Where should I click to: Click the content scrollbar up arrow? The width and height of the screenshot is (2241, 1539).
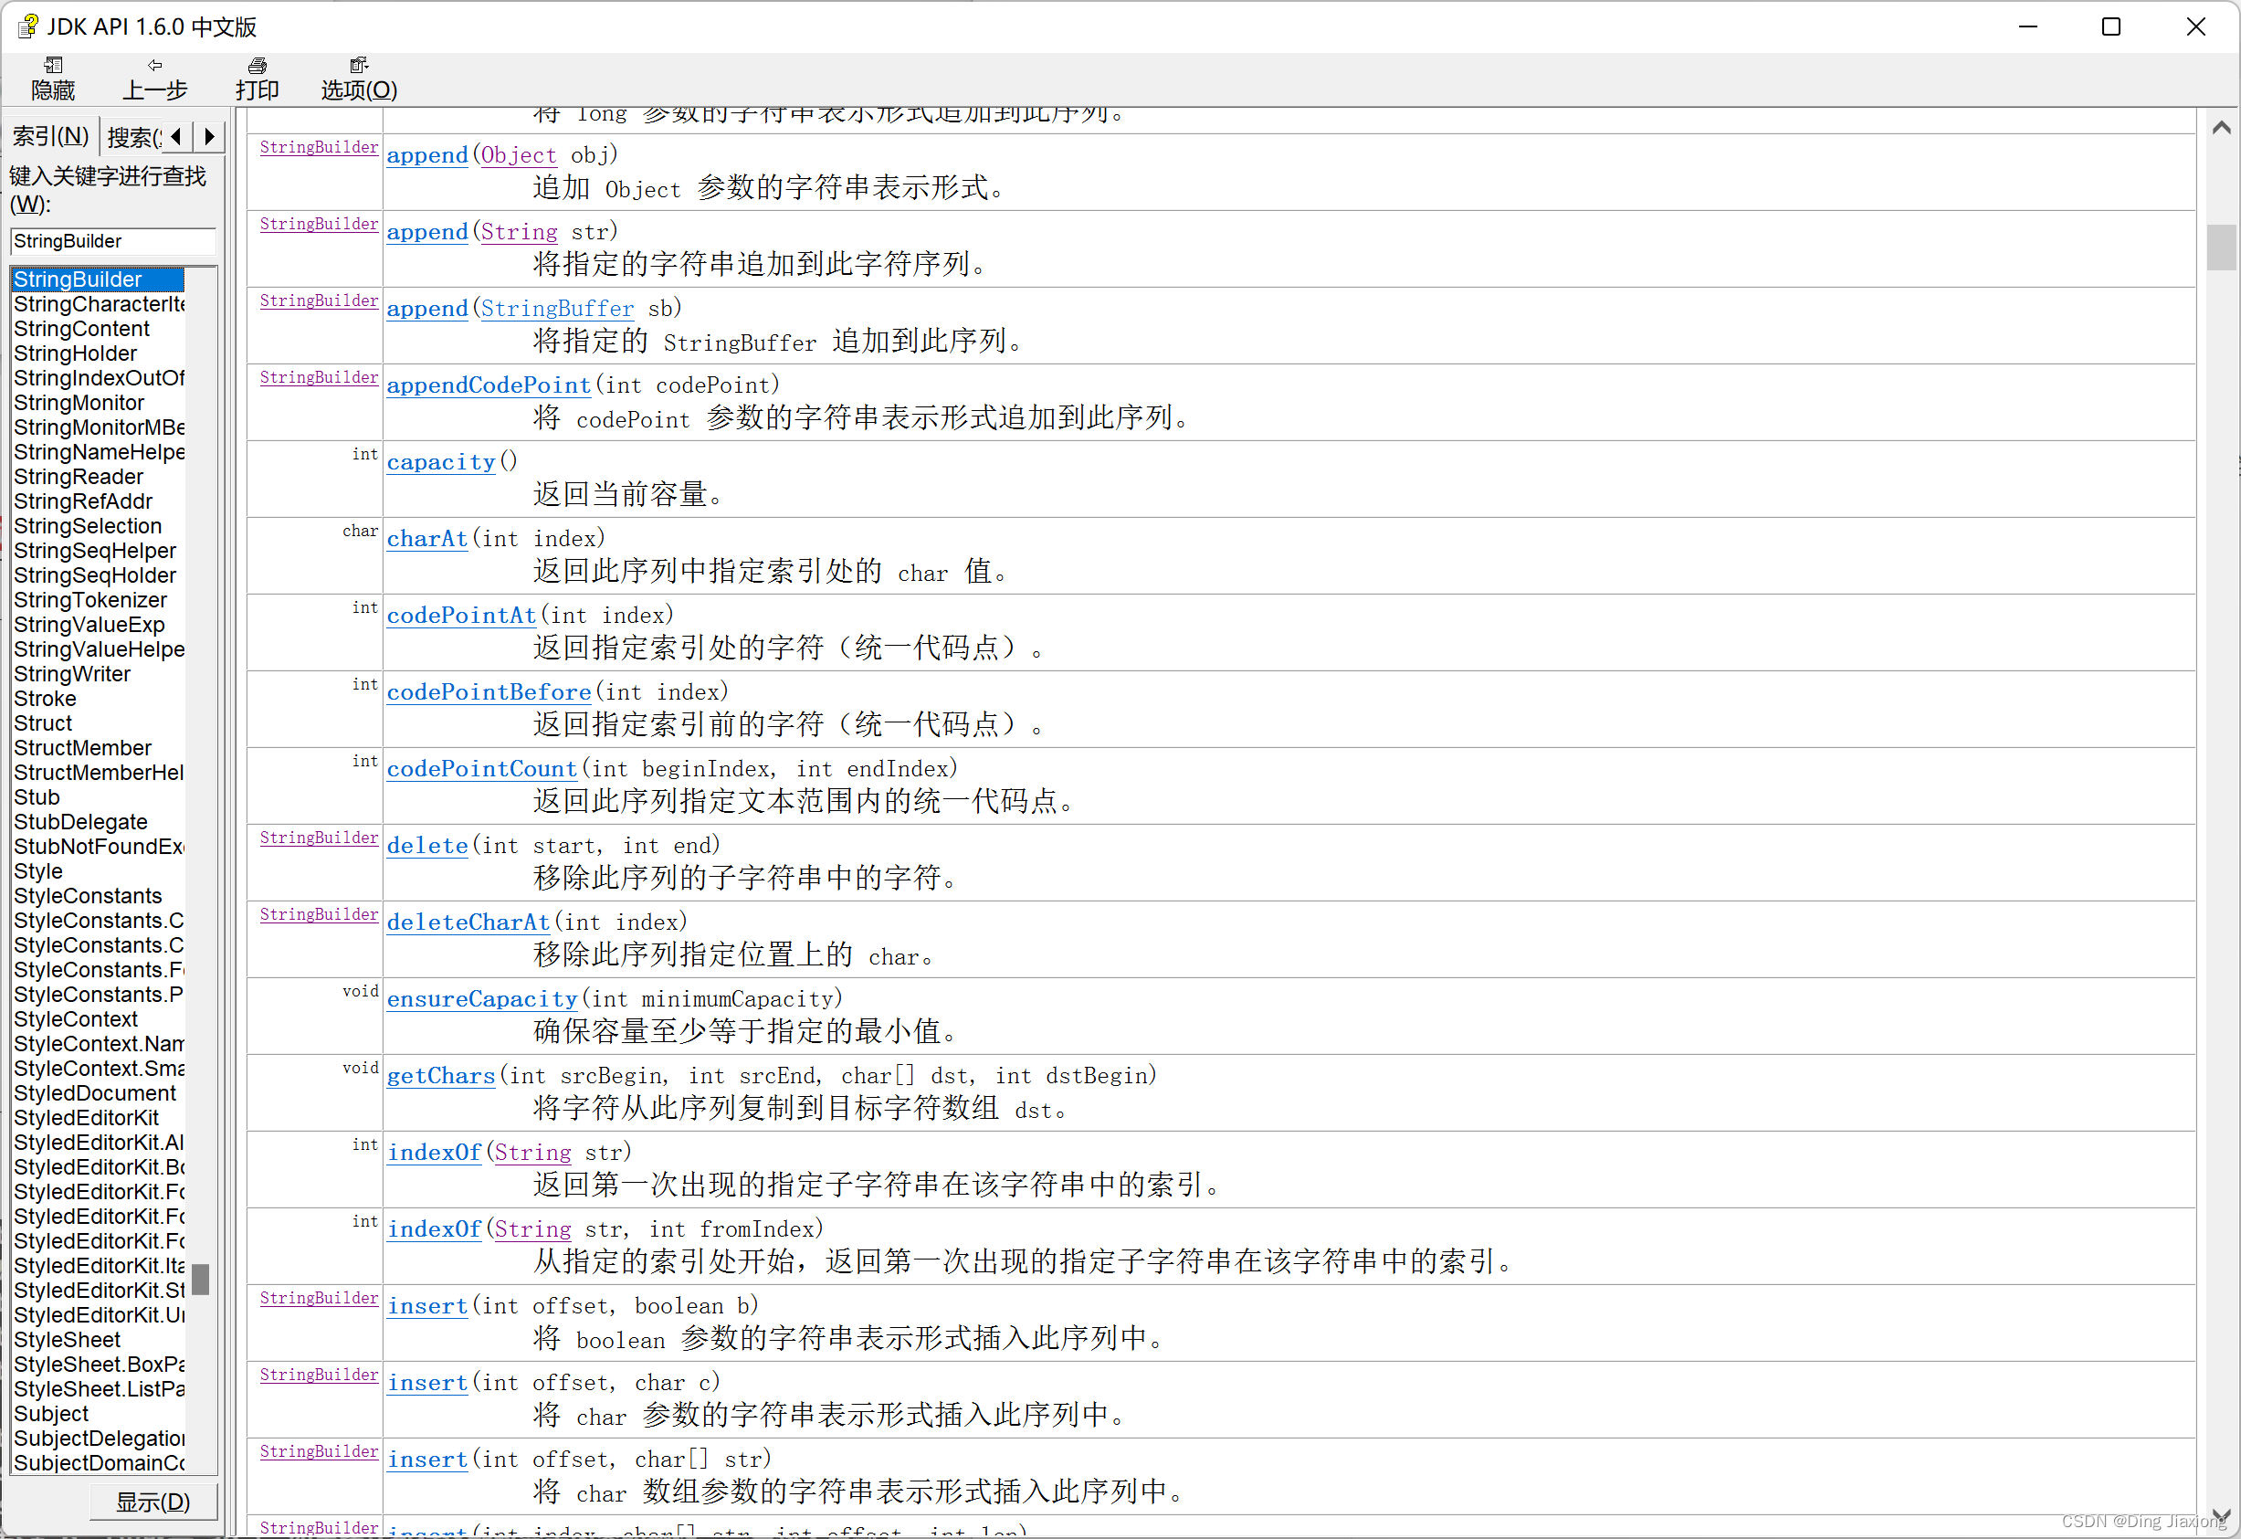tap(2221, 128)
